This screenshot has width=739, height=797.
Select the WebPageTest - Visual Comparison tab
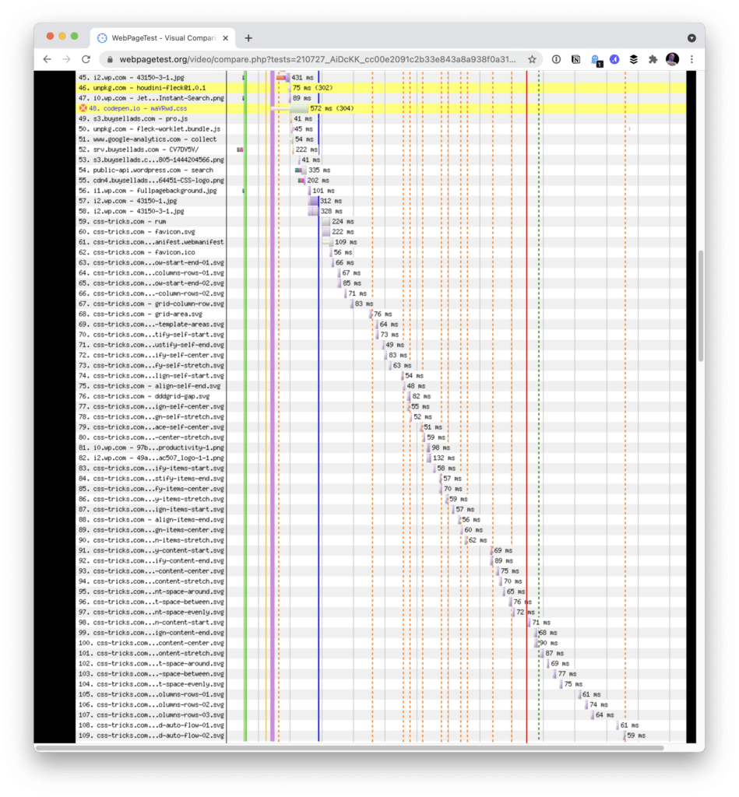[163, 38]
